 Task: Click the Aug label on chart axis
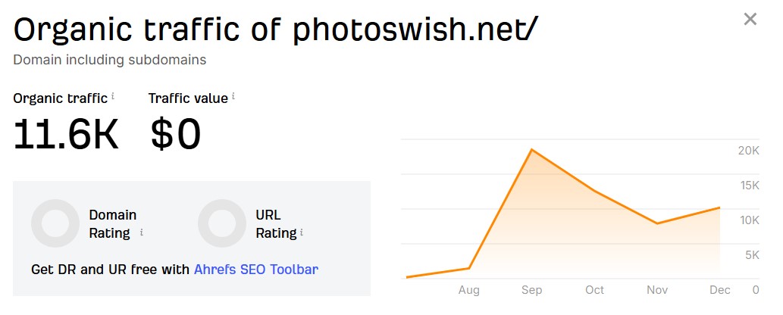click(469, 290)
